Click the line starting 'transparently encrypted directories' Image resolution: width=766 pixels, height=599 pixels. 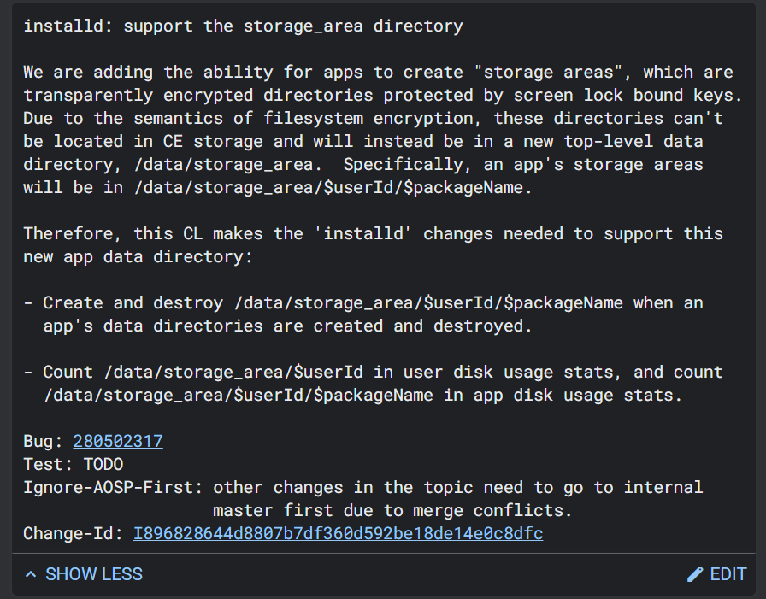click(x=383, y=95)
